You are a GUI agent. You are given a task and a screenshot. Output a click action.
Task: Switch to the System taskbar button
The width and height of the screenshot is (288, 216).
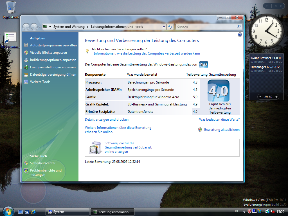click(67, 212)
